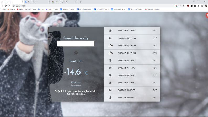Click the snow icon for 2022-12-09 03:00
This screenshot has width=208, height=117.
[x=110, y=38]
